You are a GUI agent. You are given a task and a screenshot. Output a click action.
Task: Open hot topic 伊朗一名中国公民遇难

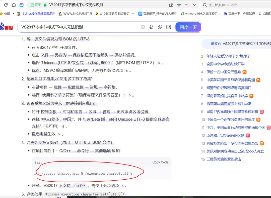coord(224,72)
